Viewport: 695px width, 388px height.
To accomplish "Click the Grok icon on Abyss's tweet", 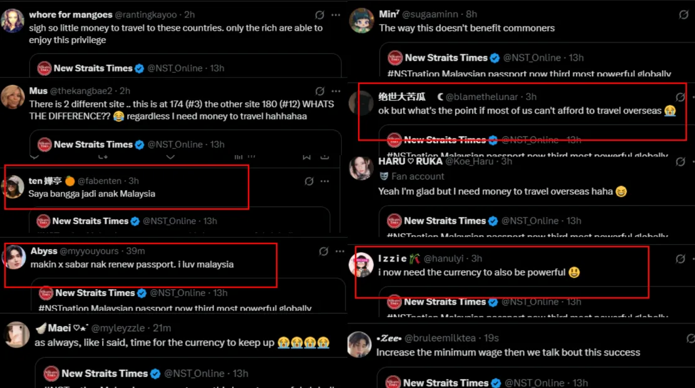I will [323, 252].
